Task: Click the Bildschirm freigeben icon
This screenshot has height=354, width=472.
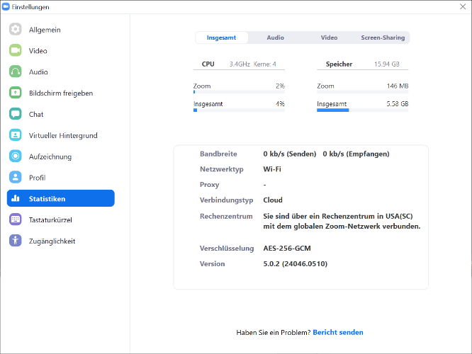Action: 16,93
